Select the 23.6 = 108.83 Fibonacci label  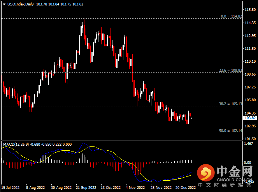tap(230, 70)
